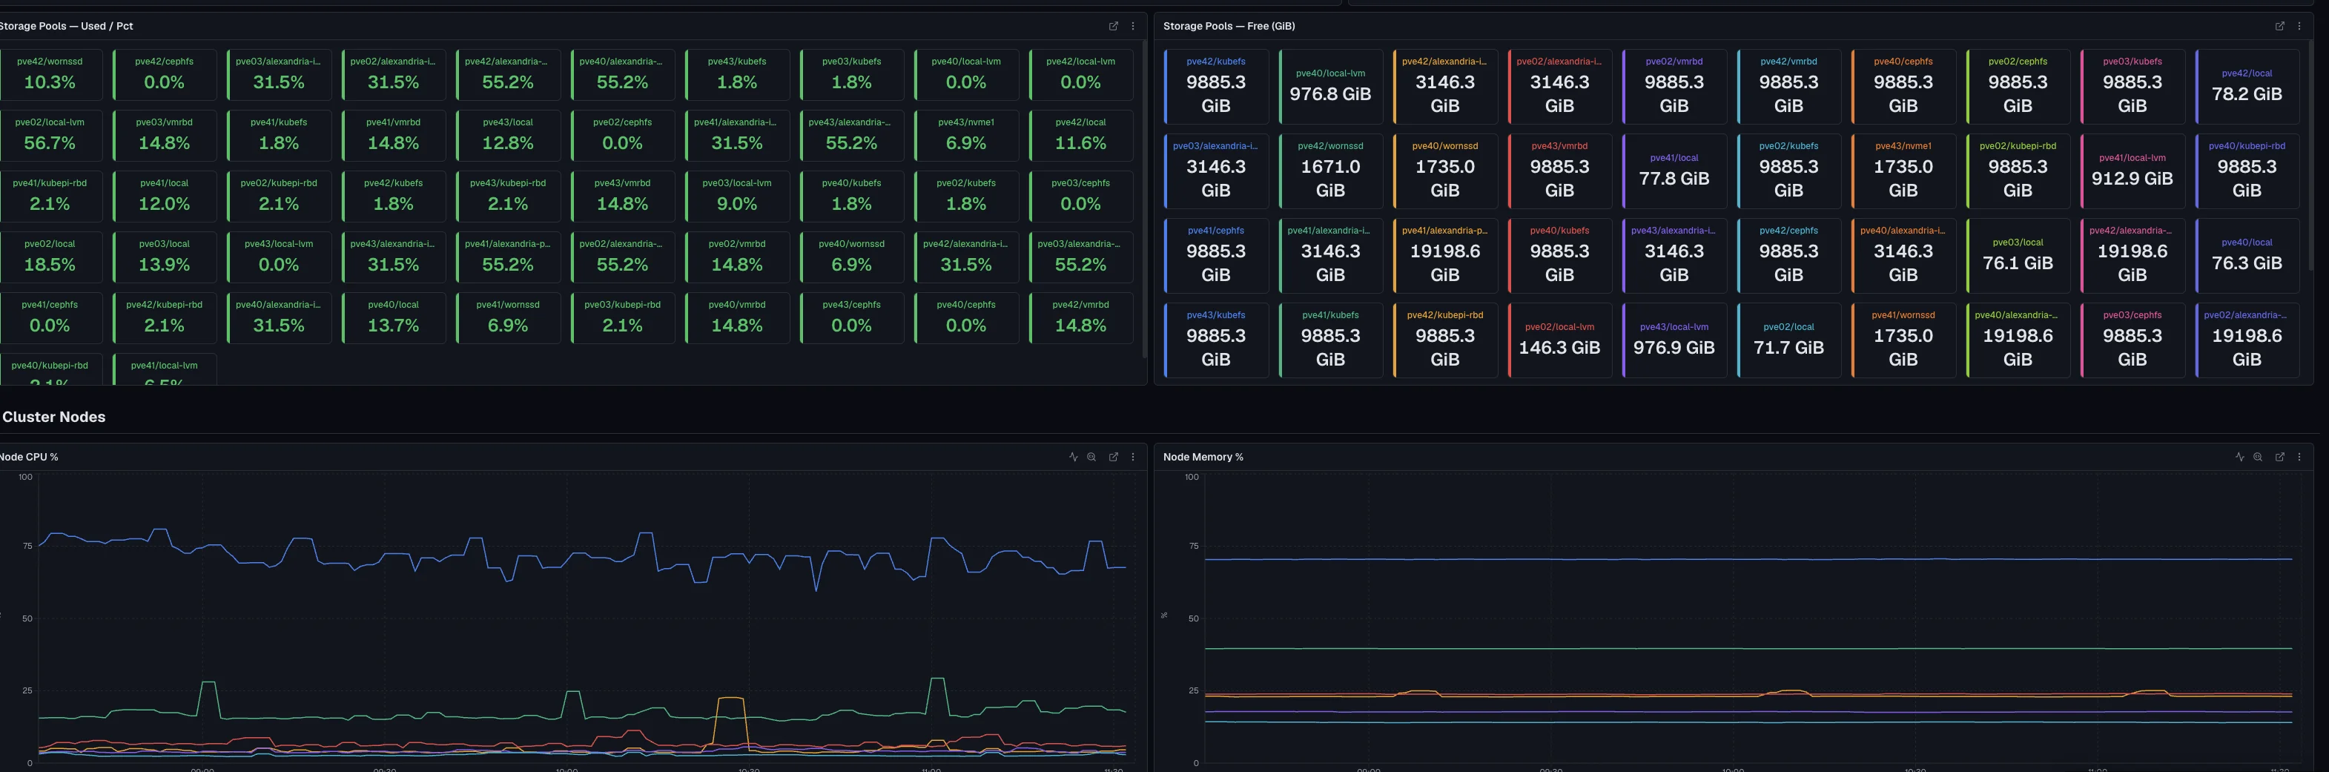The height and width of the screenshot is (772, 2329).
Task: Open Node Memory % panel in external view
Action: pyautogui.click(x=2279, y=457)
